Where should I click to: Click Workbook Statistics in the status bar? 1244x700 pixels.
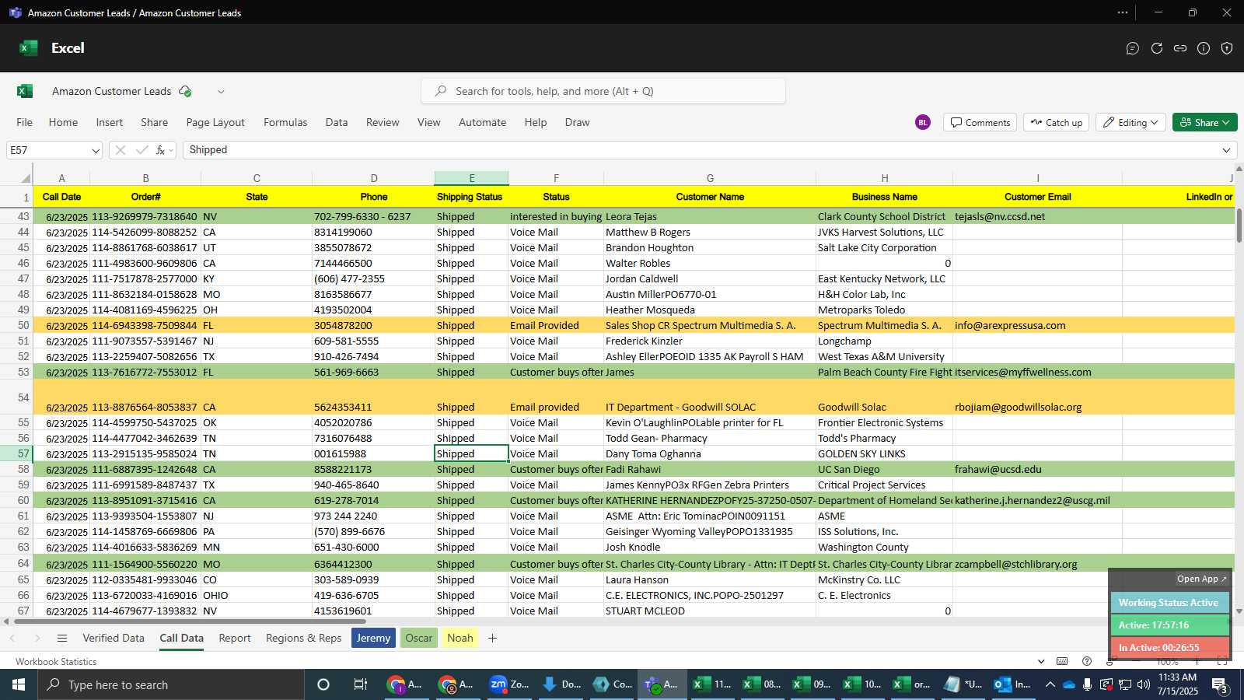point(56,661)
